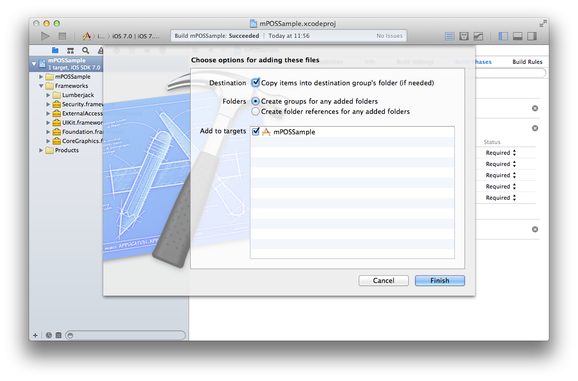Select the Lumberjack tree item
The height and width of the screenshot is (381, 578).
tap(78, 95)
